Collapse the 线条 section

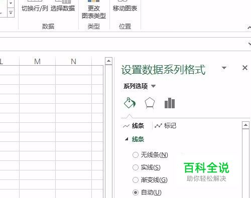(x=127, y=139)
